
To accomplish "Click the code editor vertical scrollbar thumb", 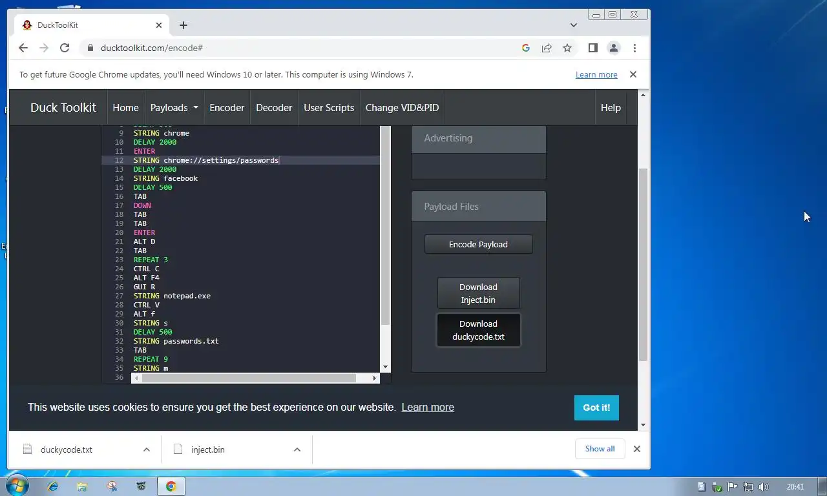I will [x=385, y=226].
